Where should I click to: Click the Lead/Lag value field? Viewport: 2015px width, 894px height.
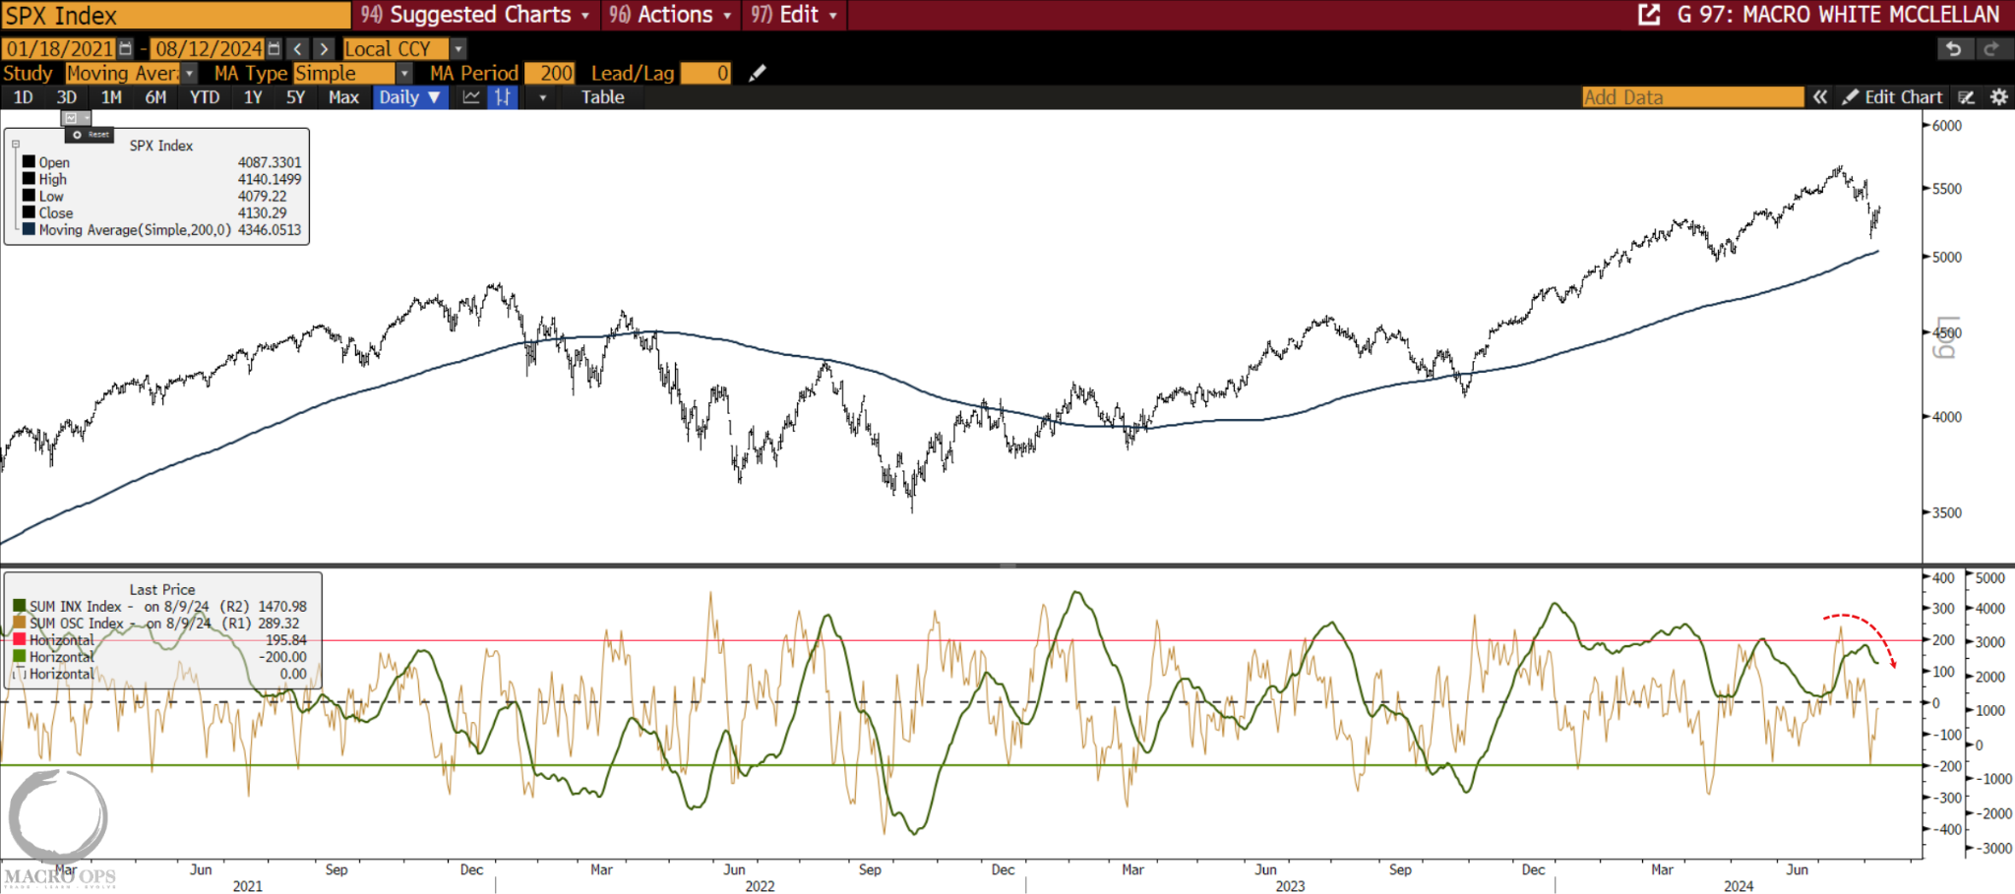coord(705,73)
